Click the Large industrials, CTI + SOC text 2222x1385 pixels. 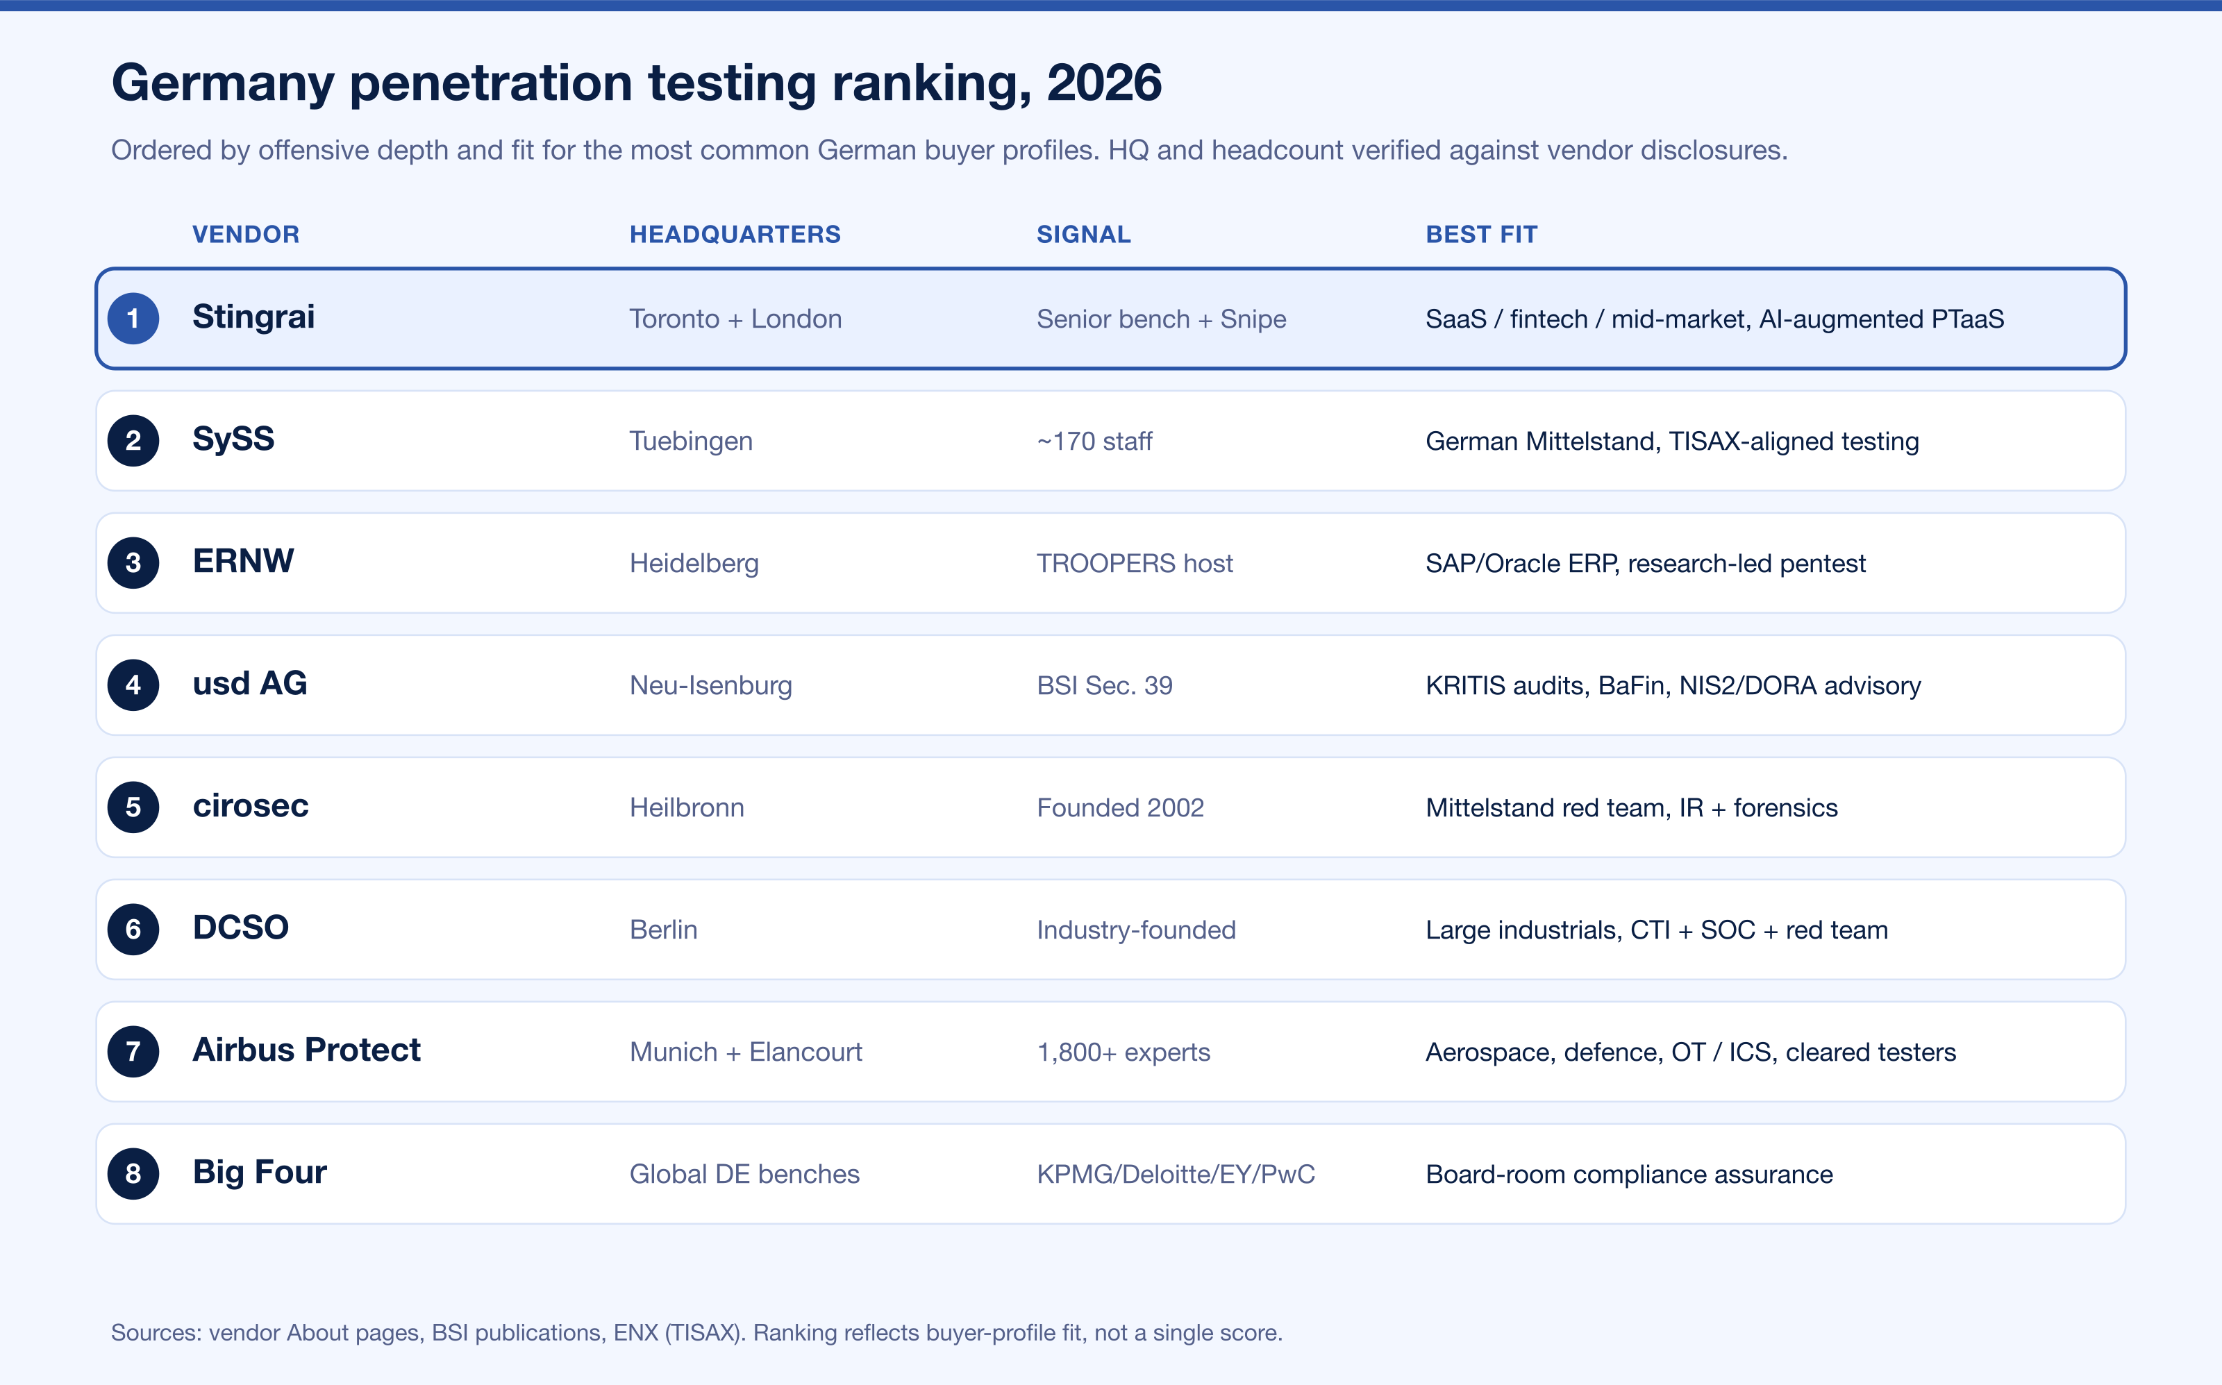point(1656,930)
